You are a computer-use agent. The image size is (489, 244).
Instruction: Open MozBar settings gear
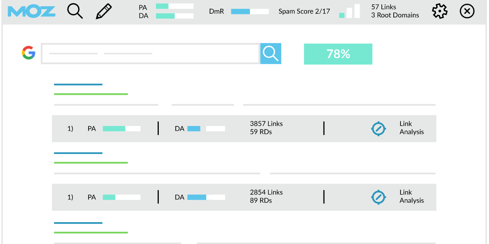click(x=439, y=11)
